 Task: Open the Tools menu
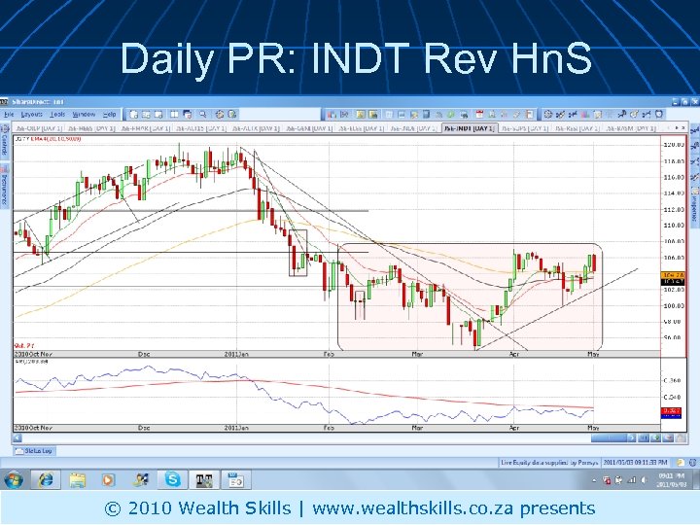pyautogui.click(x=57, y=115)
